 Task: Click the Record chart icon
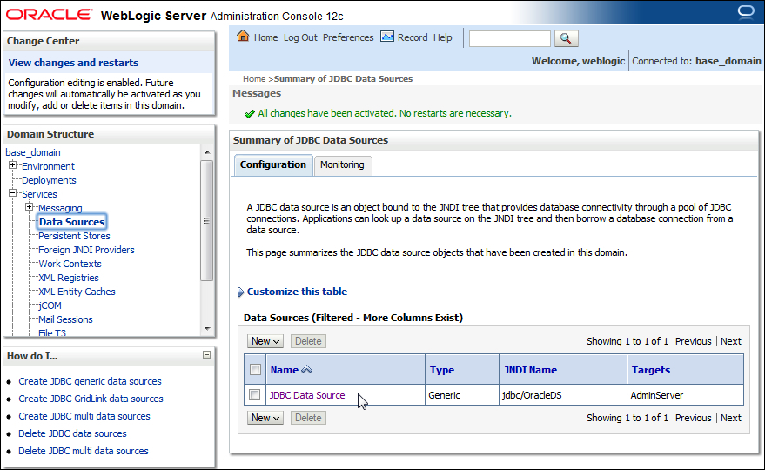pyautogui.click(x=387, y=37)
